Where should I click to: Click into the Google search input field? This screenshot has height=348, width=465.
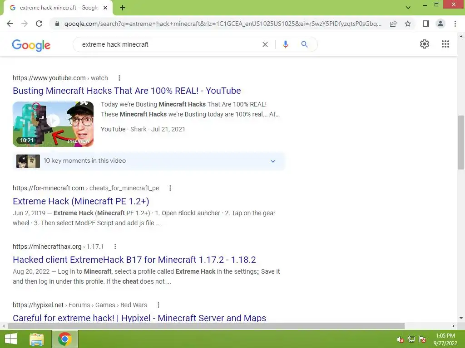(x=169, y=44)
